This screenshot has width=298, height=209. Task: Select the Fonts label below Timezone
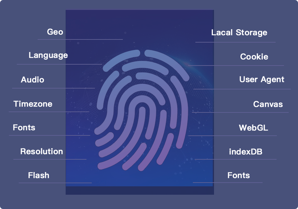24,128
